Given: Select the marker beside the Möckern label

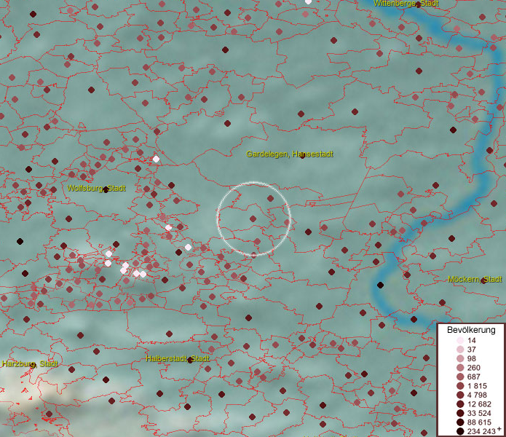Looking at the screenshot, I should [x=483, y=281].
